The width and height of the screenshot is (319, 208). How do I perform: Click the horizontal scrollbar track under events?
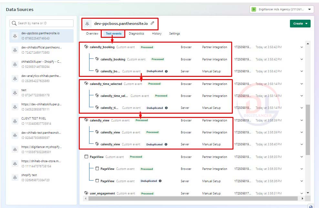193,198
